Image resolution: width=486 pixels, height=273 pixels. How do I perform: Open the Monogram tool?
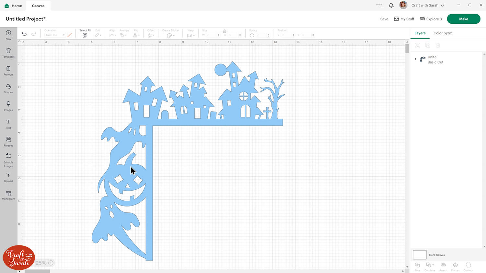tap(8, 196)
